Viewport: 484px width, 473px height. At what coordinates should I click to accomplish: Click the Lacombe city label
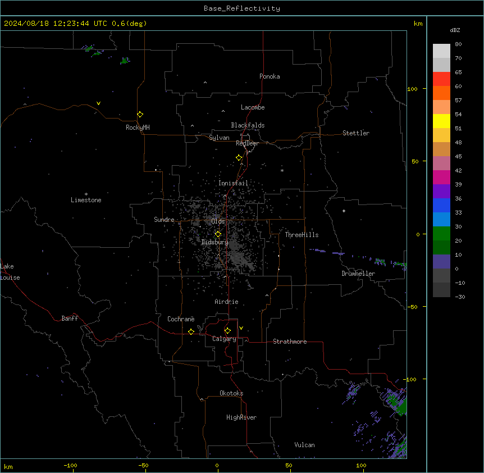coord(253,107)
